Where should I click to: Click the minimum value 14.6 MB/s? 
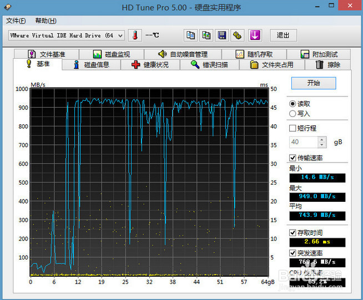[x=317, y=177]
